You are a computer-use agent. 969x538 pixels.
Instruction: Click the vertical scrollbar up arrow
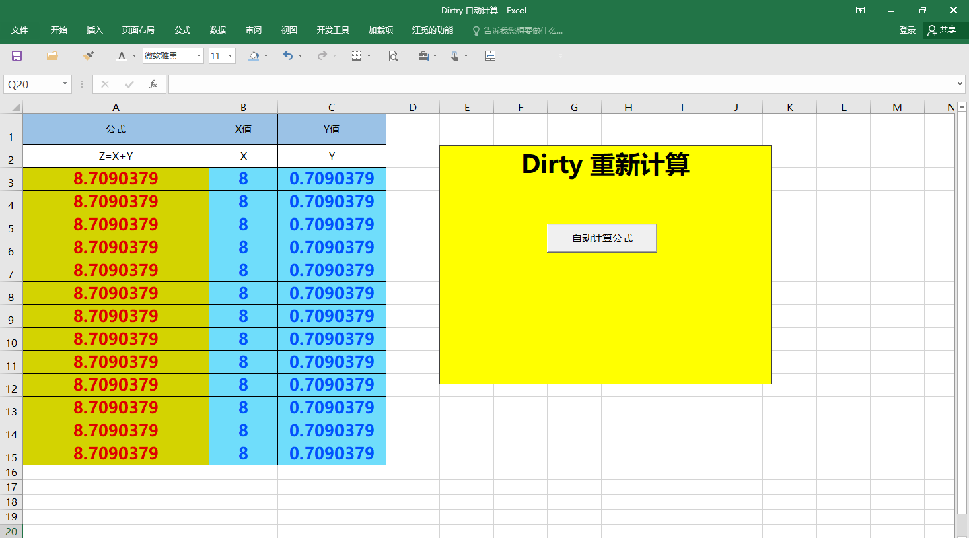pos(962,106)
